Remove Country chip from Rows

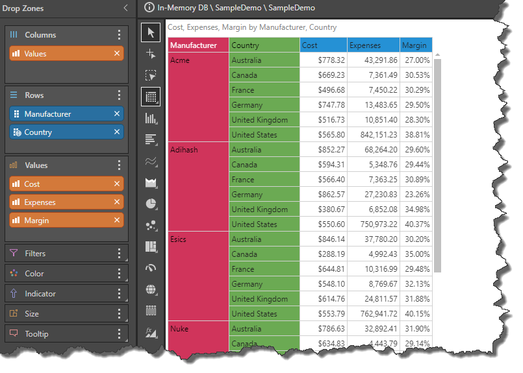coord(117,132)
